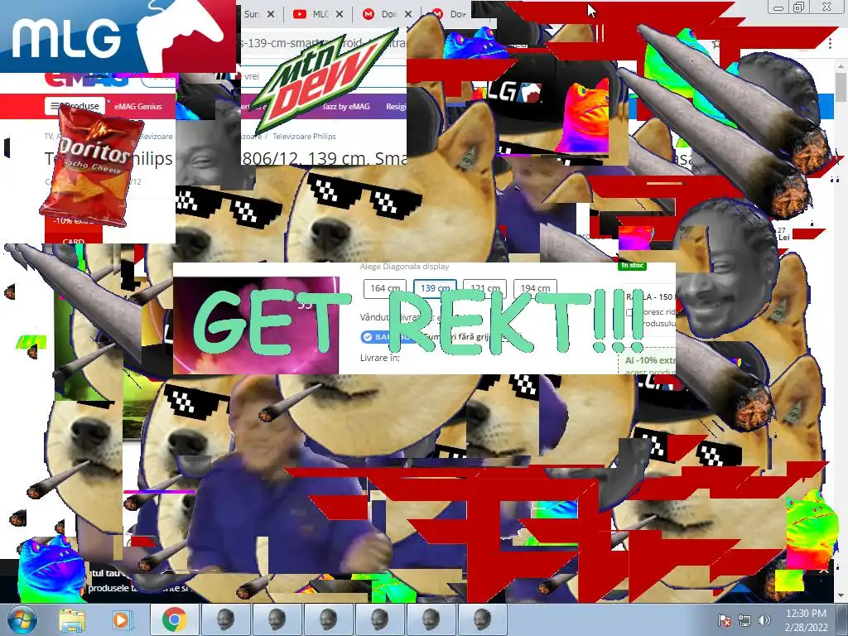Open the eMAG Genius link
The width and height of the screenshot is (848, 636).
[138, 107]
